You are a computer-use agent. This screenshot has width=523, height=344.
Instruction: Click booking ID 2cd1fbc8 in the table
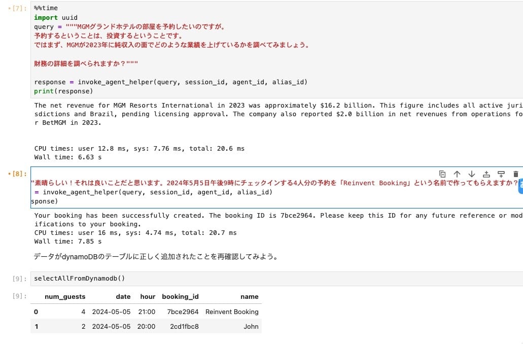point(185,326)
